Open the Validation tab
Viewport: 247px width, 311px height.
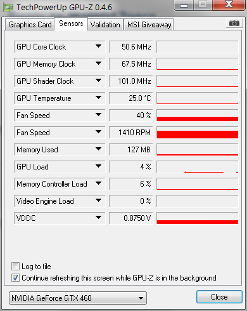pyautogui.click(x=105, y=25)
